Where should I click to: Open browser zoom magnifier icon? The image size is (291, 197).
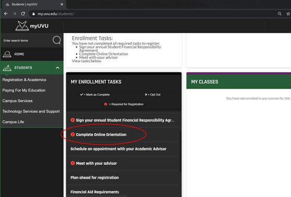(x=279, y=14)
